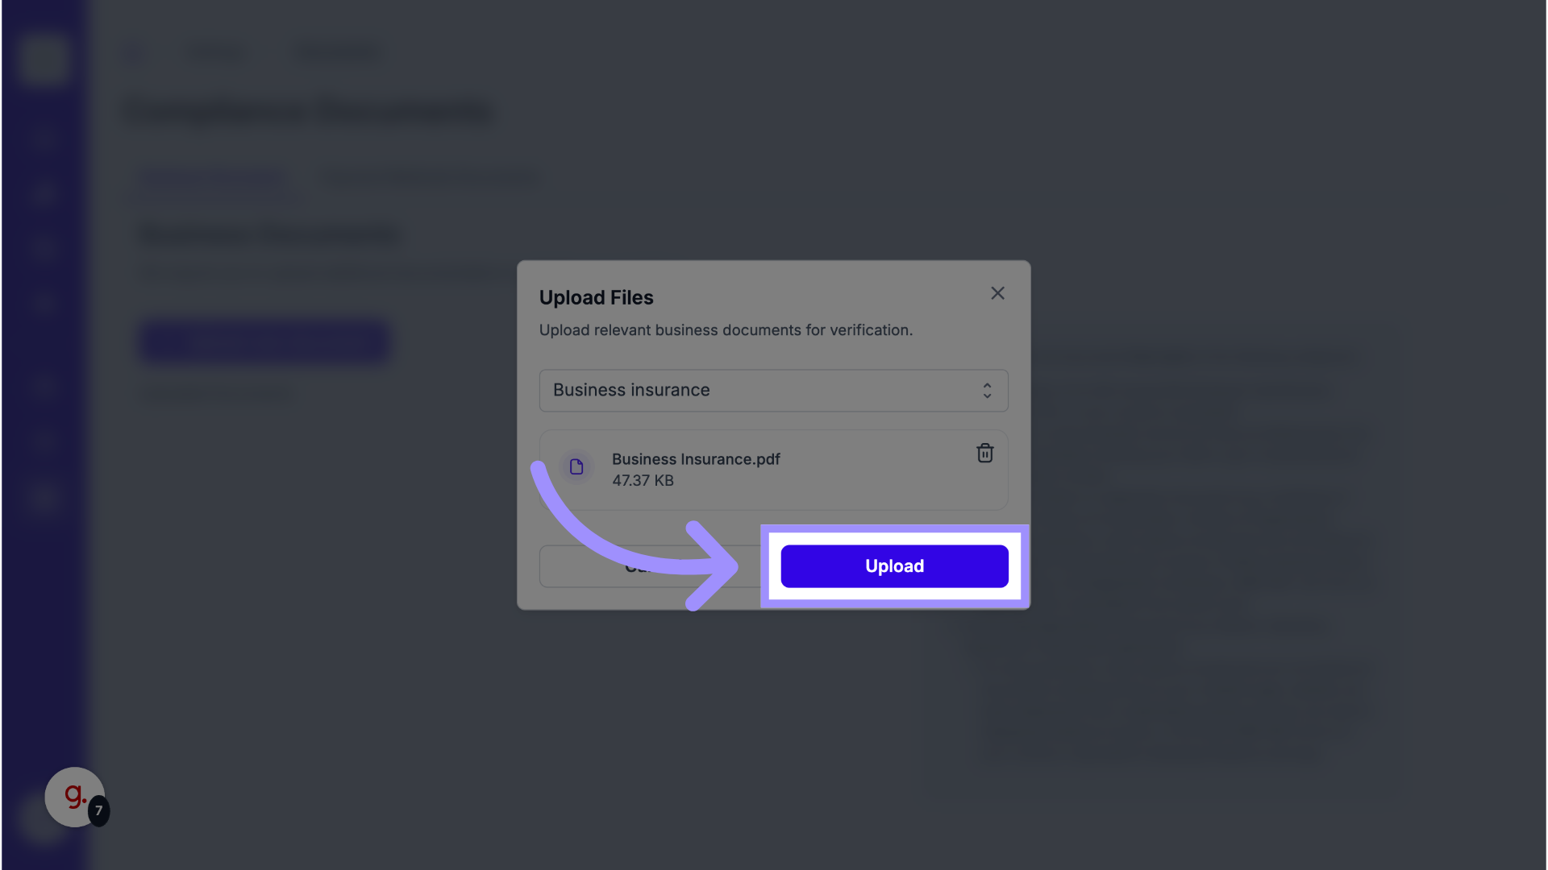Screen dimensions: 1548x870
Task: Select the second blurred tab under page heading
Action: tap(429, 177)
